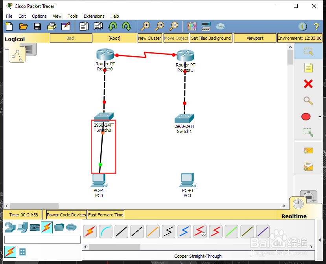
Task: Pick the blue Coaxial cable
Action: [184, 231]
